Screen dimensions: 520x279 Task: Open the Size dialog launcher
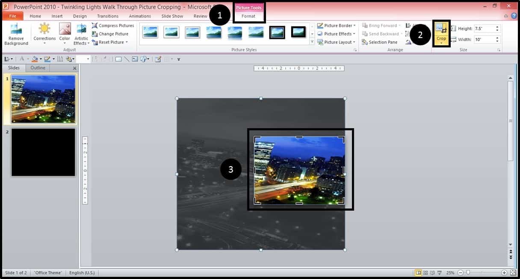point(499,50)
